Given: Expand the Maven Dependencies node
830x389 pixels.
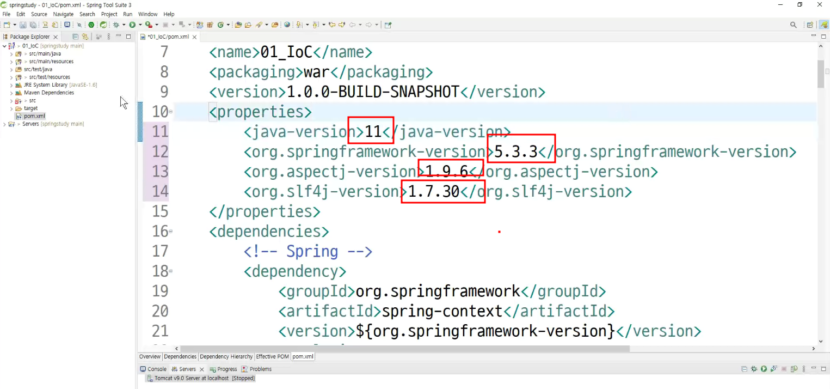Looking at the screenshot, I should (x=11, y=93).
